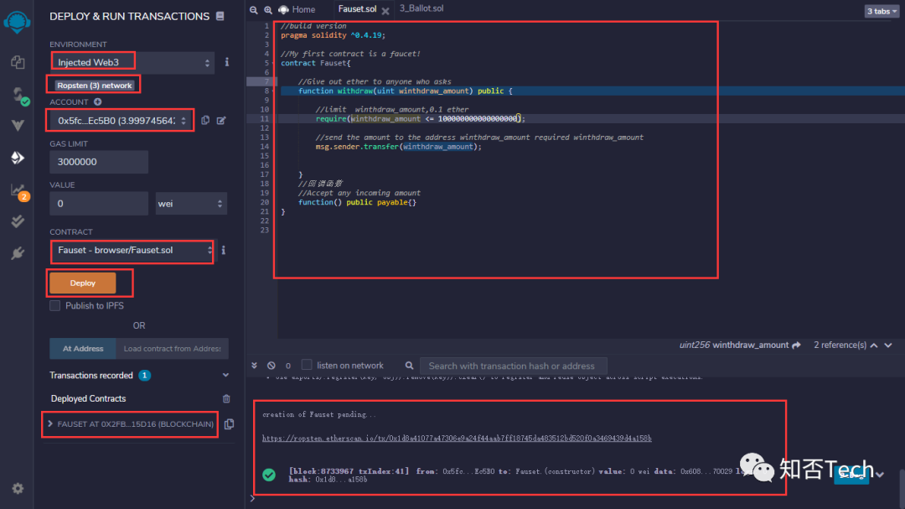Click the terminal search magnifier icon

(x=409, y=365)
